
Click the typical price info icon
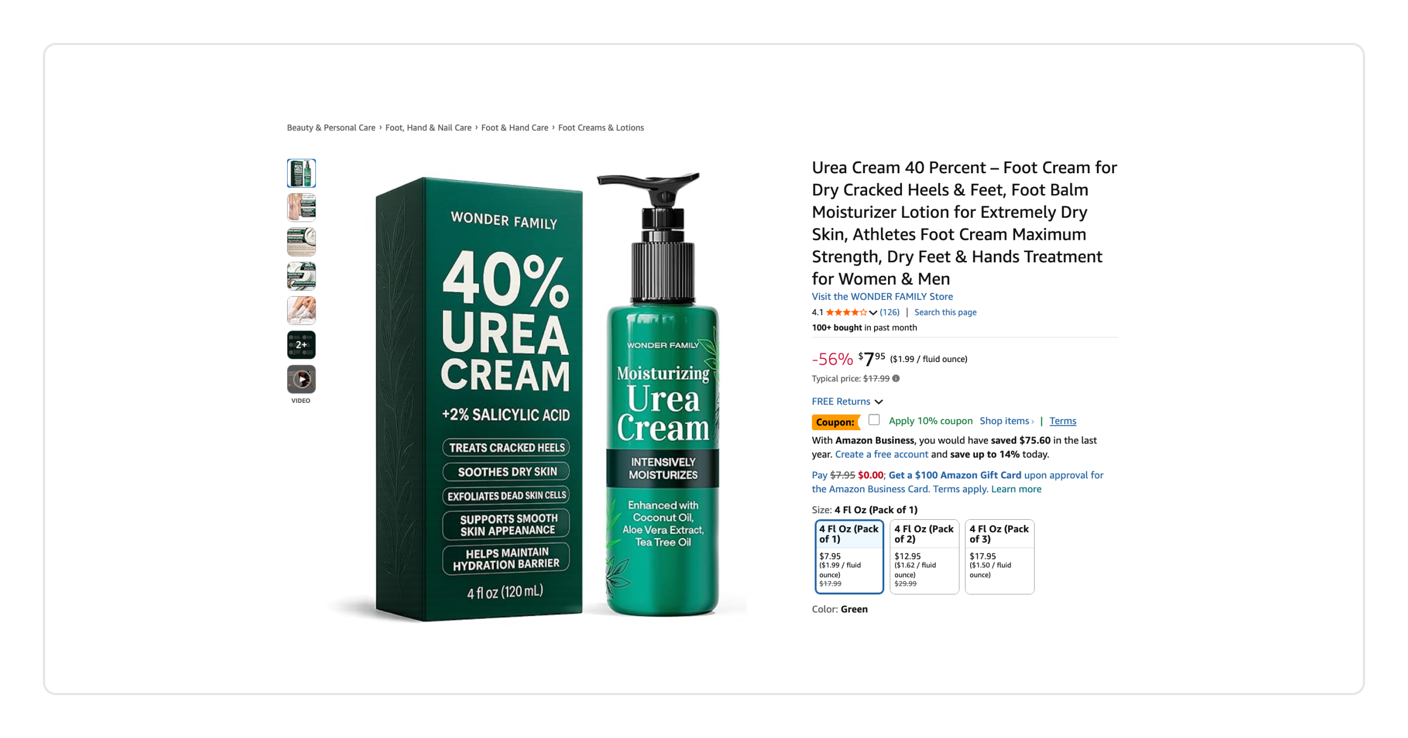click(x=896, y=378)
